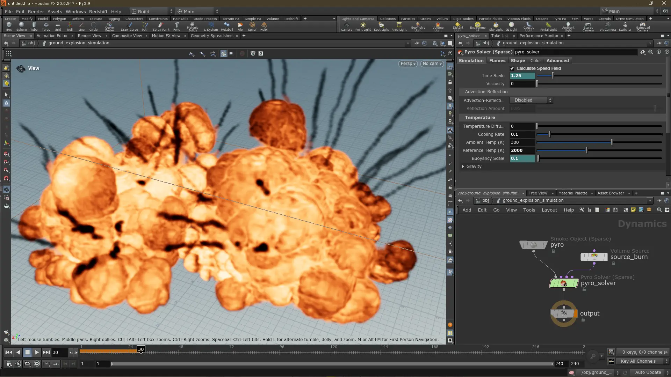Click the pyro_solver node icon
Viewport: 671px width, 377px height.
point(564,283)
